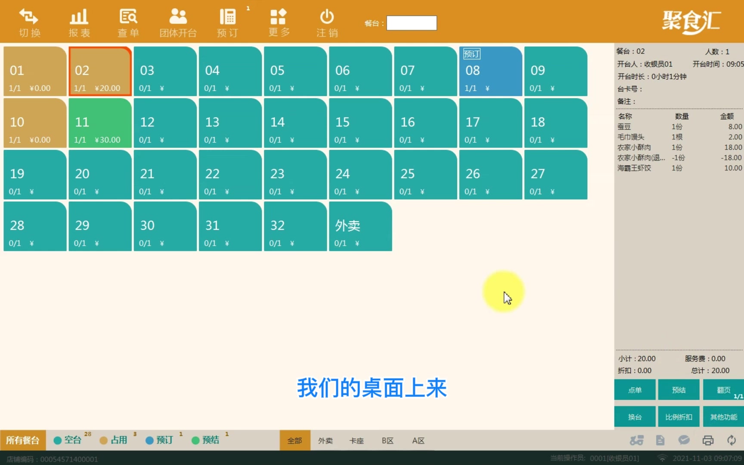Open the 预订 reservation icon in the toolbar

[227, 17]
